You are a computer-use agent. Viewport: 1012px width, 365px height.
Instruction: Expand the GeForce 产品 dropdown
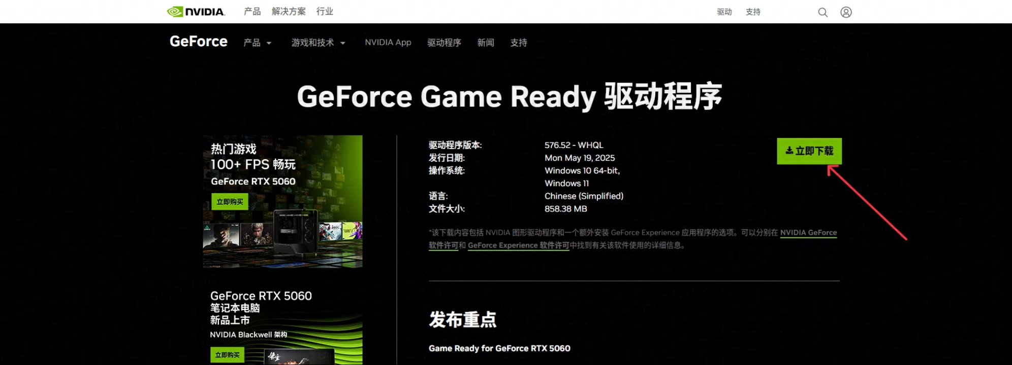(x=257, y=43)
